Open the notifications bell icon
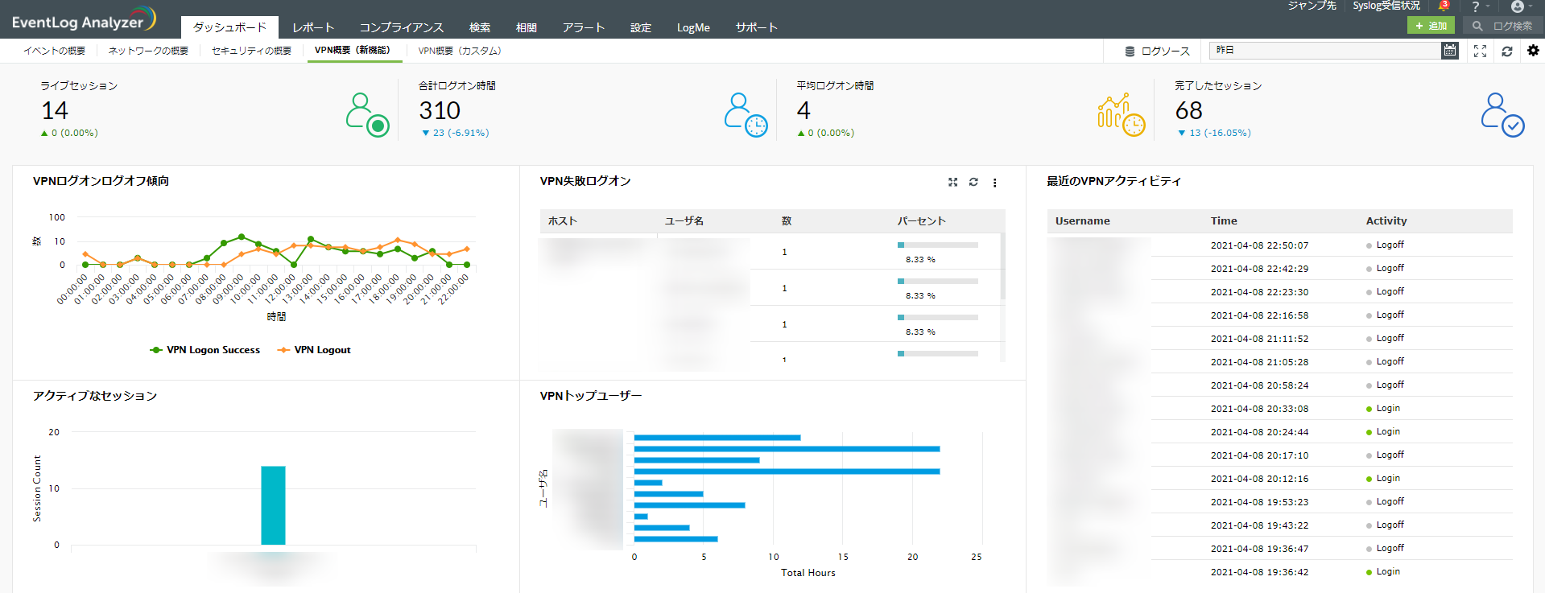Image resolution: width=1545 pixels, height=593 pixels. 1443,6
